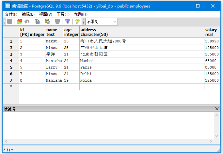Image resolution: width=223 pixels, height=154 pixels.
Task: Open the 工具(T) menu
Action: [x=63, y=14]
